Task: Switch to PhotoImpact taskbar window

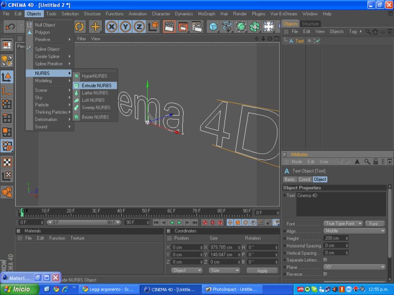Action: pos(231,289)
